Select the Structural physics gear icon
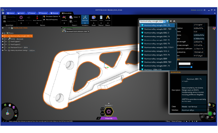 (x=21, y=17)
